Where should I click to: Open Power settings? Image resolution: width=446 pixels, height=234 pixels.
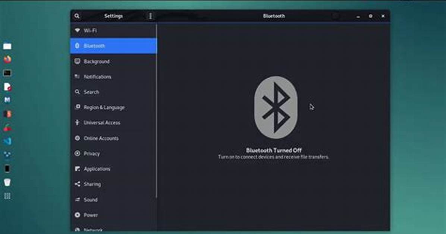[x=113, y=215]
